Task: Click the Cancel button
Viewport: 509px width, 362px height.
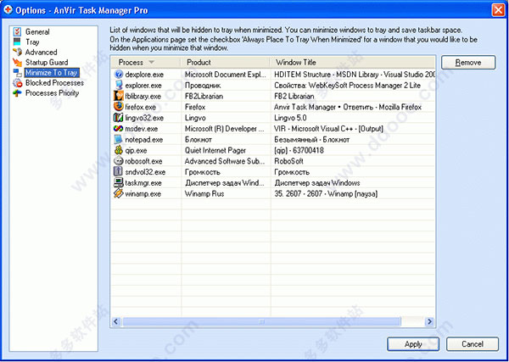Action: (x=473, y=344)
